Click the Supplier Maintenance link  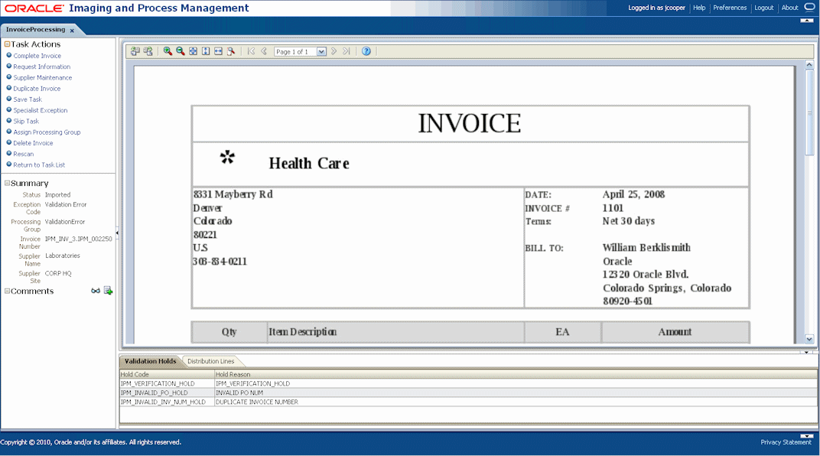coord(42,77)
